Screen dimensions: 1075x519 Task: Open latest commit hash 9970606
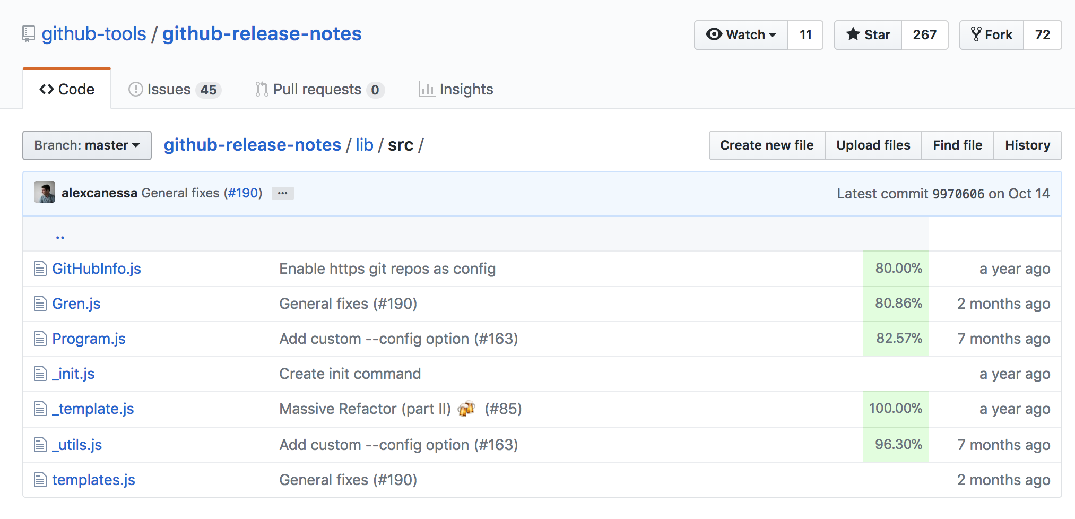(x=958, y=194)
